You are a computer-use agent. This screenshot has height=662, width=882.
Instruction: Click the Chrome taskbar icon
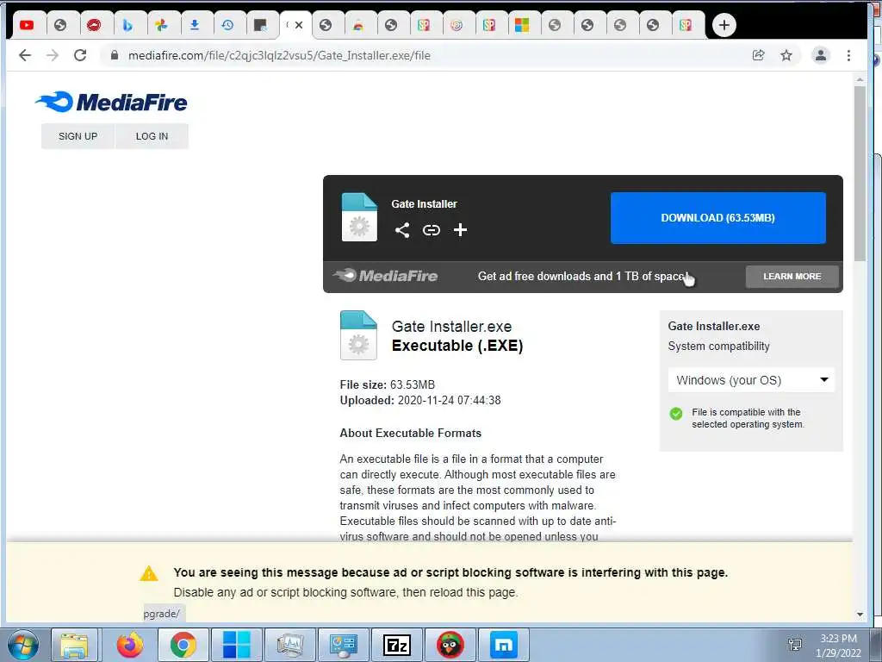[183, 645]
